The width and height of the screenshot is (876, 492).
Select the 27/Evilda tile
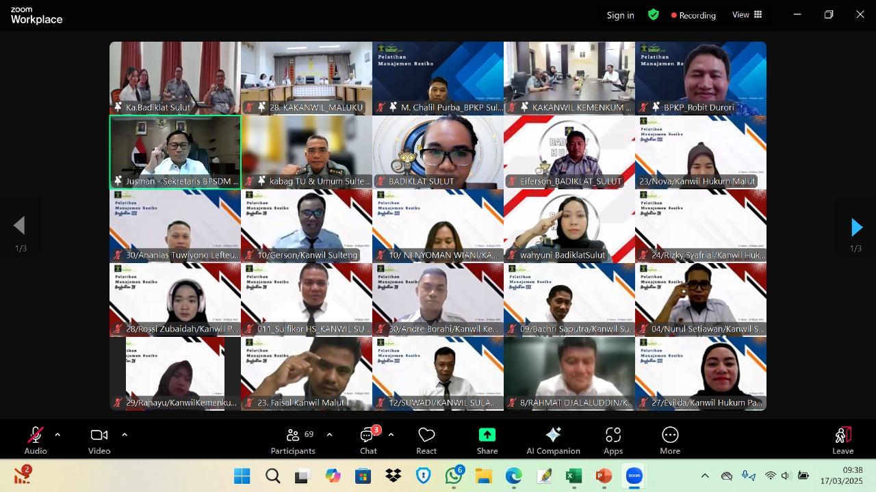point(701,373)
